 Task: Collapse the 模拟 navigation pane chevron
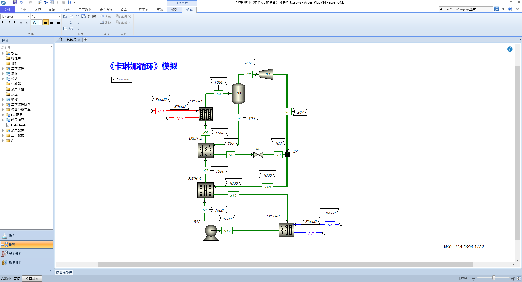(50, 41)
